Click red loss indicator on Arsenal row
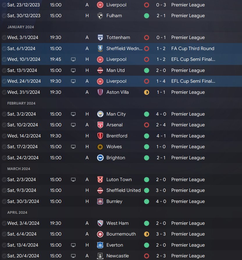The height and width of the screenshot is (260, 242). pyautogui.click(x=147, y=125)
